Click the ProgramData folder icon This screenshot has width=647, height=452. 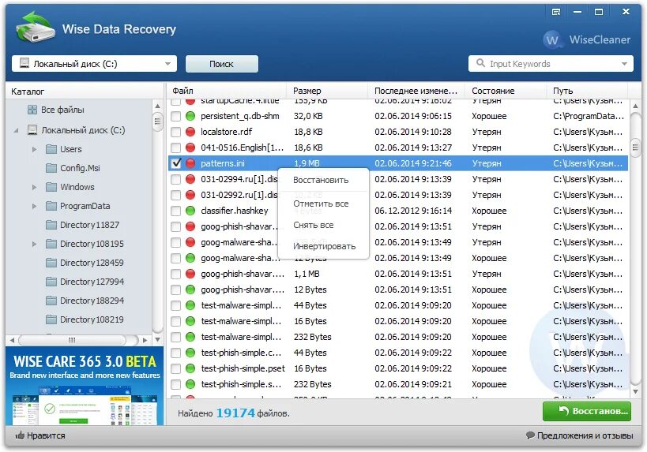(x=51, y=206)
